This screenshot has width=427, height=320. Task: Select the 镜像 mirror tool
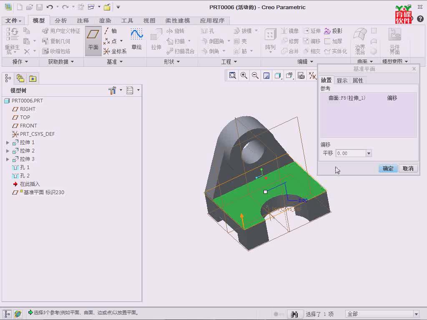(290, 31)
